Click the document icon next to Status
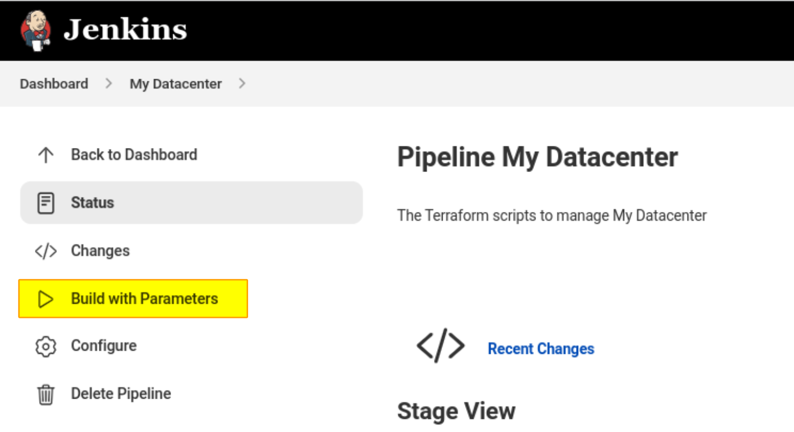794x432 pixels. tap(46, 203)
